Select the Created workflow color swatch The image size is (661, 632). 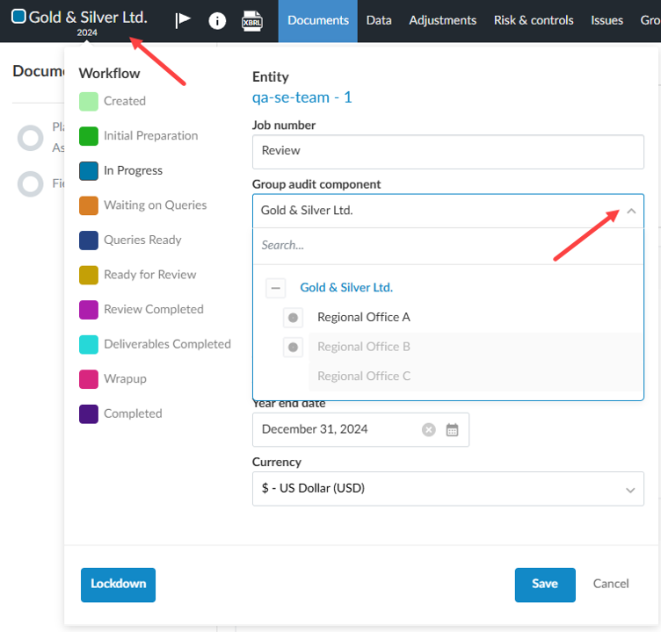[x=89, y=102]
